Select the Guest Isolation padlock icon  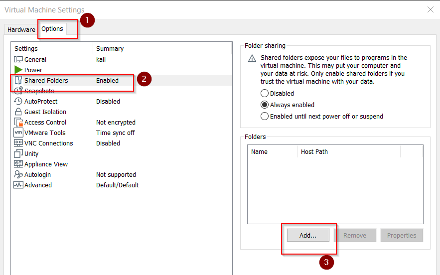(18, 112)
